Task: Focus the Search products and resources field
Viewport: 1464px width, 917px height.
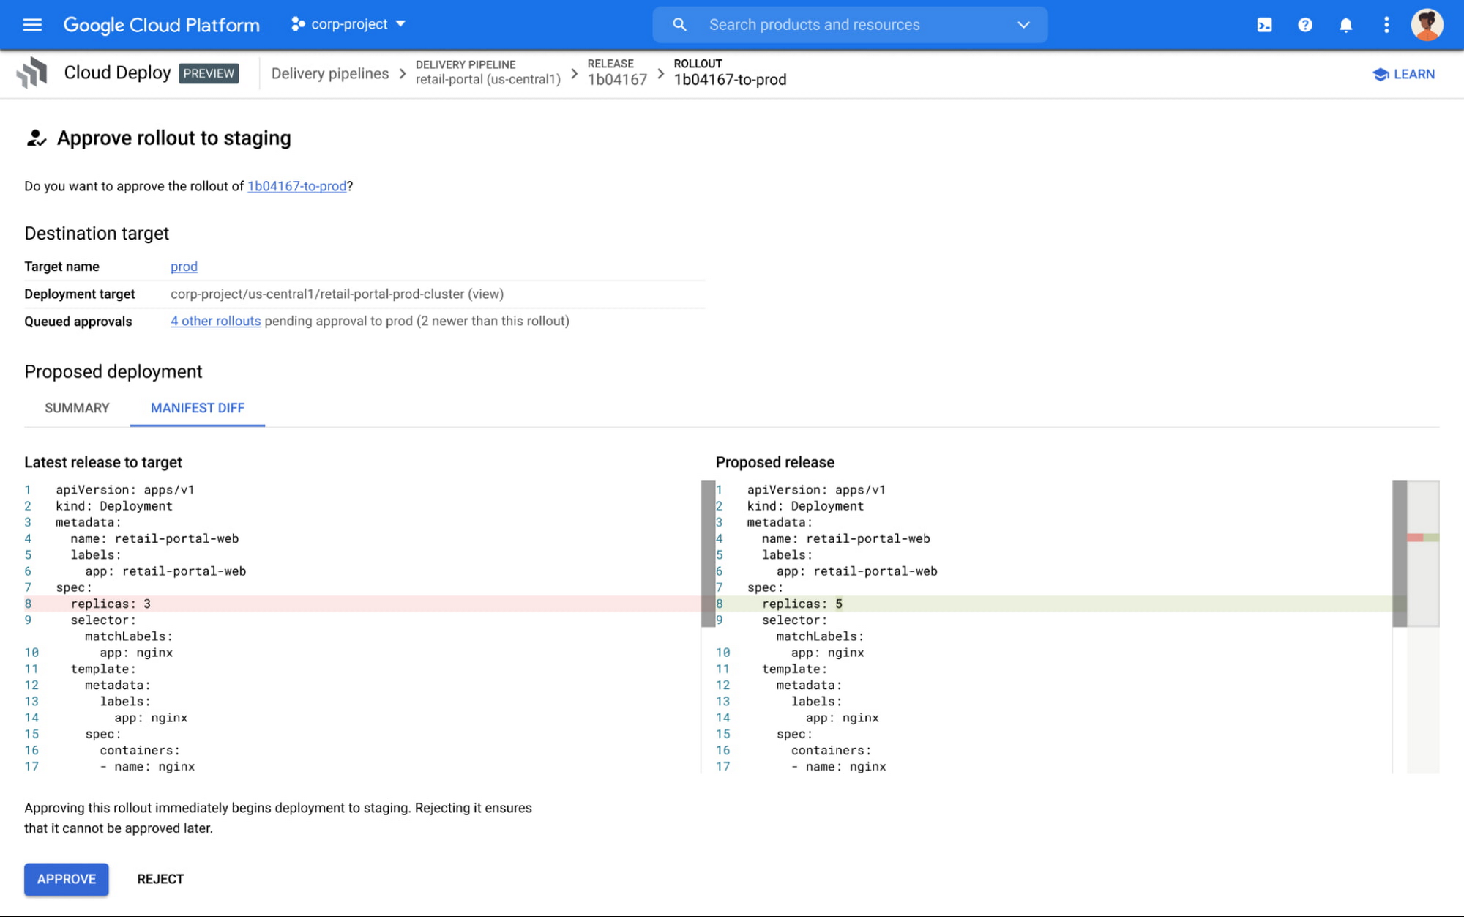Action: point(850,25)
